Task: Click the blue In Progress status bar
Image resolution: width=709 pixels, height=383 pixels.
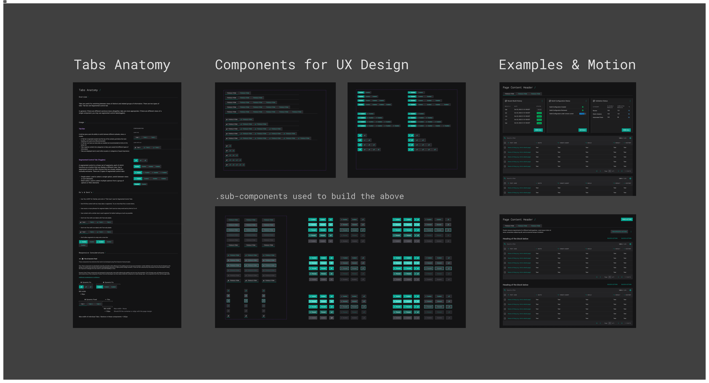Action: pos(582,114)
